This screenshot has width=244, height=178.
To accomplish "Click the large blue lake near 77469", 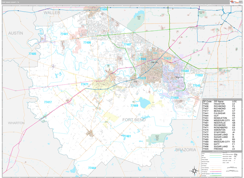I will tap(145, 102).
